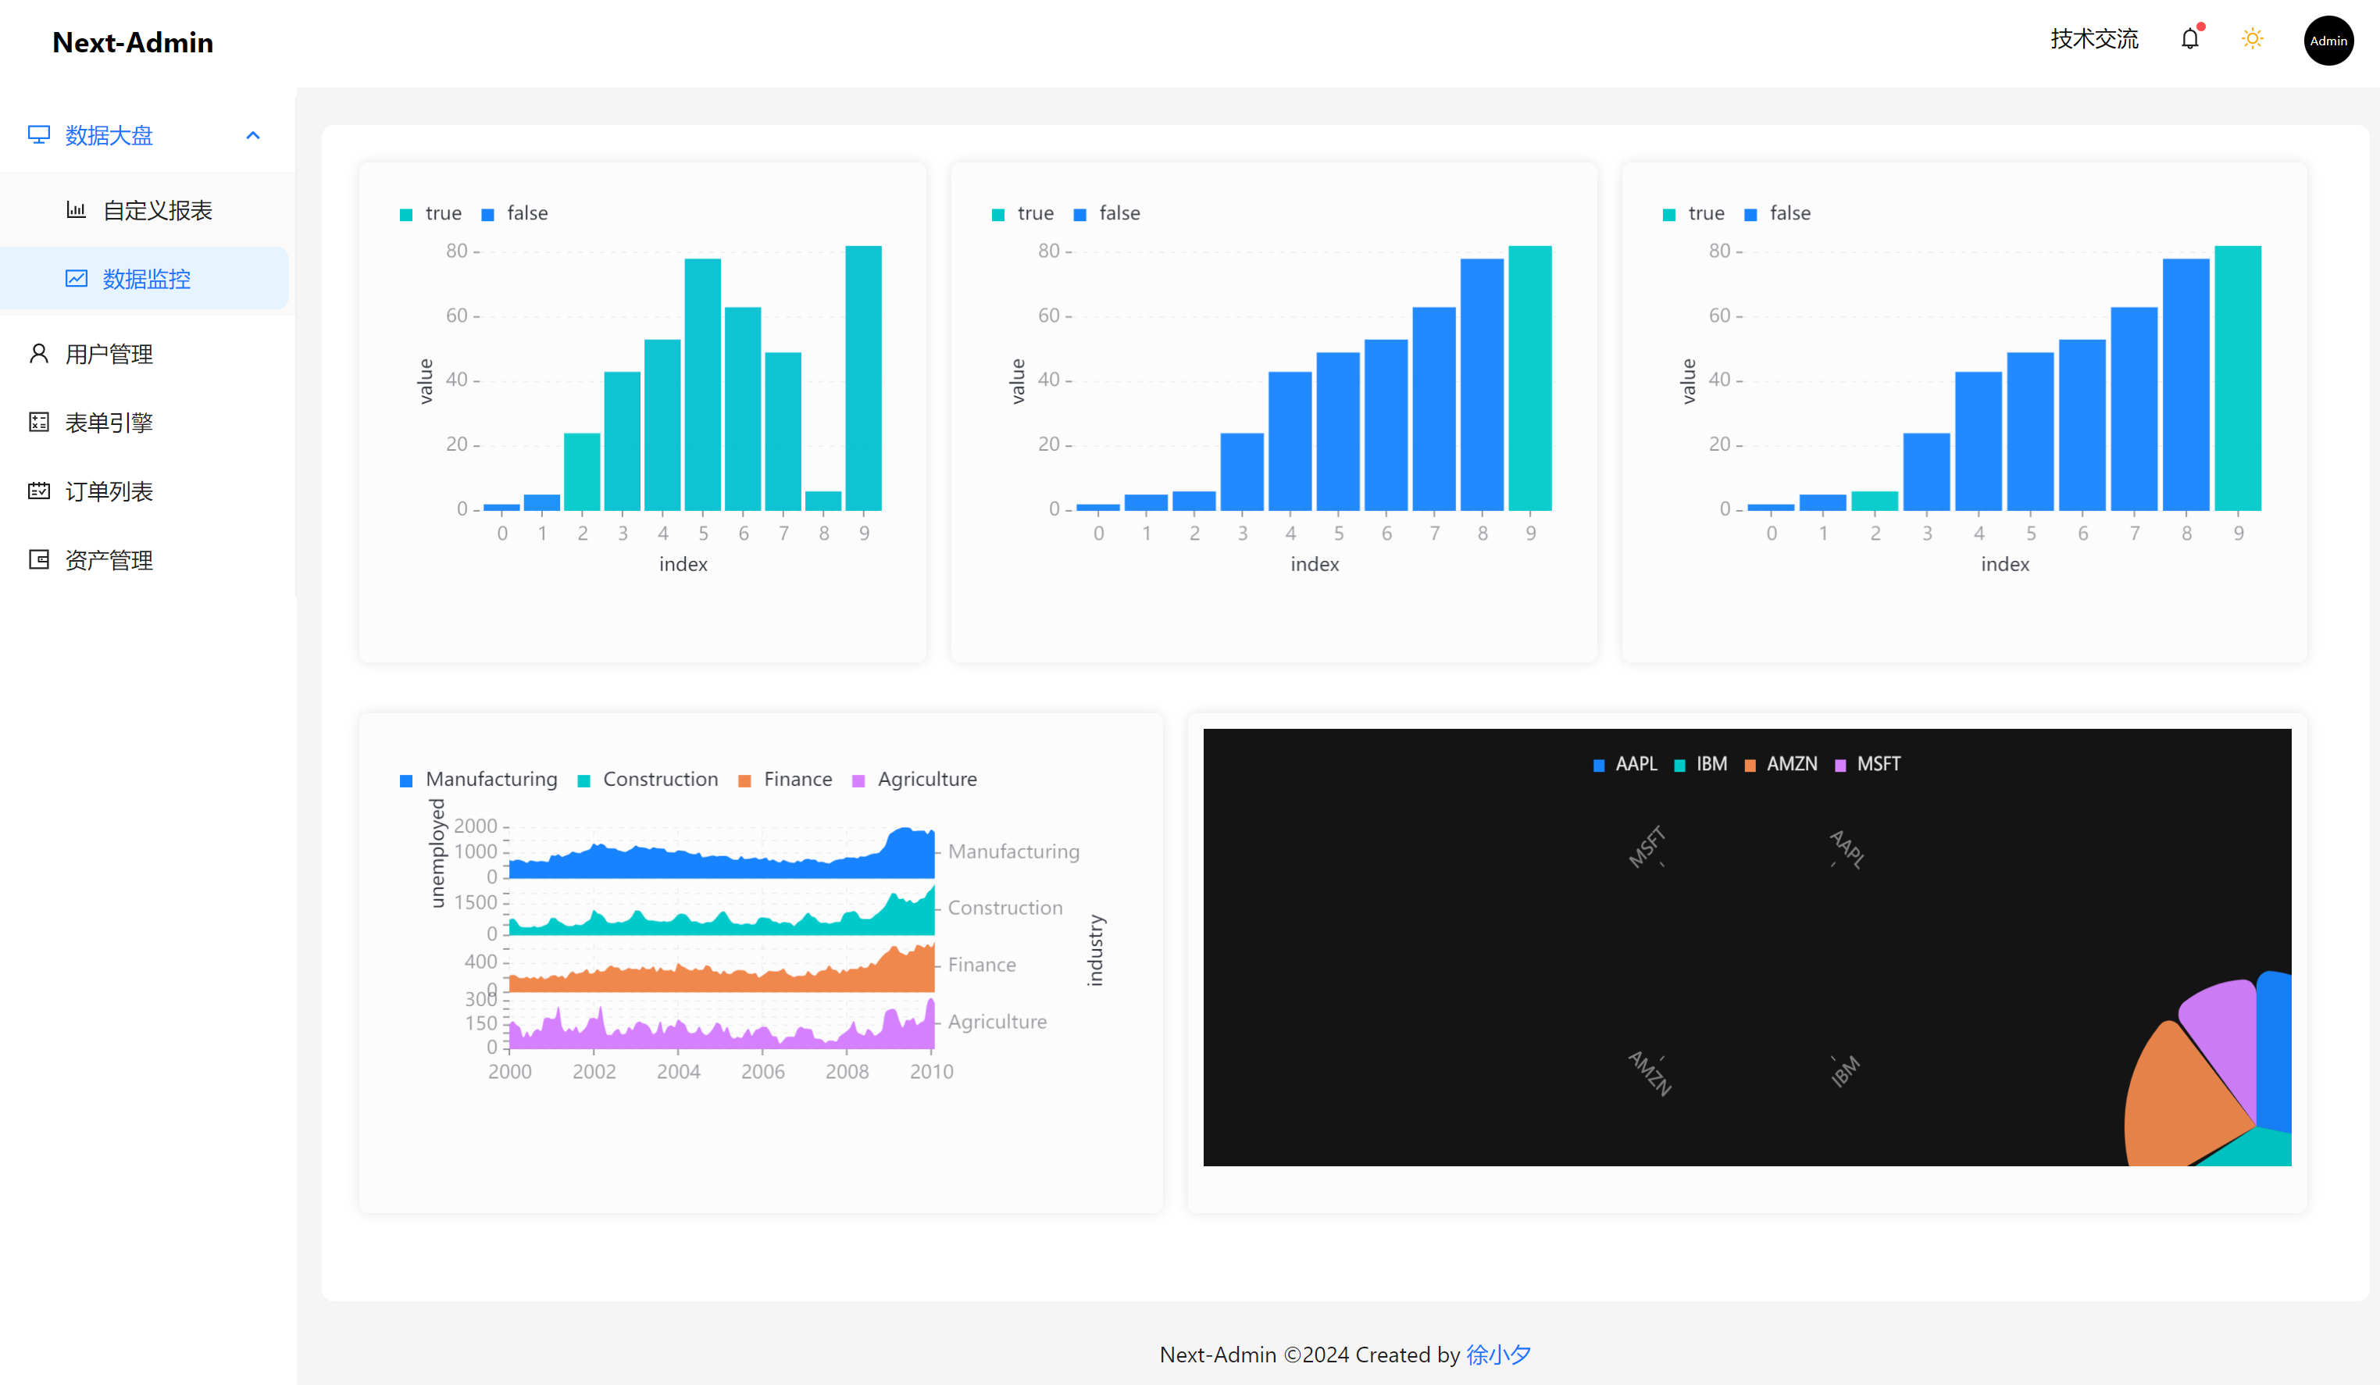Toggle the Manufacturing legend item
The width and height of the screenshot is (2380, 1385).
tap(491, 780)
